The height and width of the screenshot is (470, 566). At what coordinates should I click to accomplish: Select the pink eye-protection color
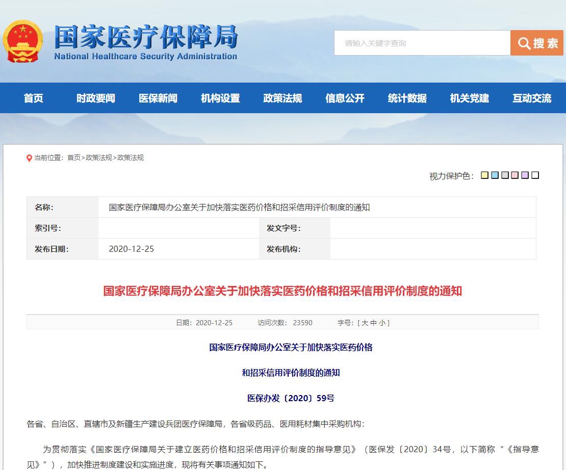pos(515,175)
